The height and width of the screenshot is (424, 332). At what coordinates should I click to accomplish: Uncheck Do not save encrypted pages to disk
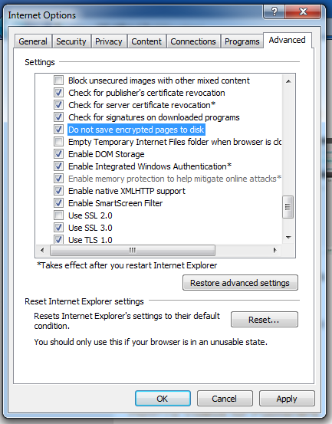[59, 130]
